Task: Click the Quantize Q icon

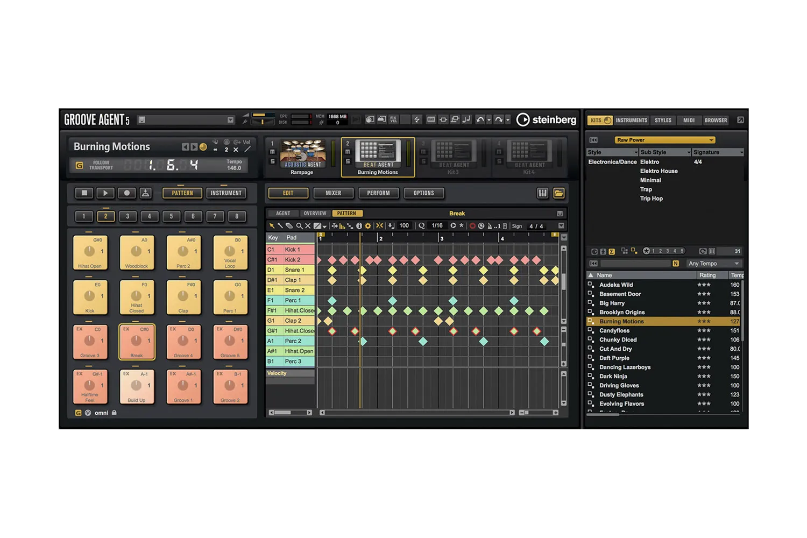Action: (x=421, y=226)
